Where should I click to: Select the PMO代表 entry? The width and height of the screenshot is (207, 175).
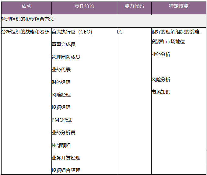[62, 120]
